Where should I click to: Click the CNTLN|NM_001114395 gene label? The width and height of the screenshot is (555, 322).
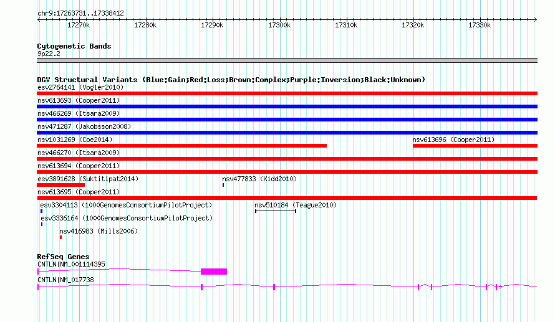point(71,264)
